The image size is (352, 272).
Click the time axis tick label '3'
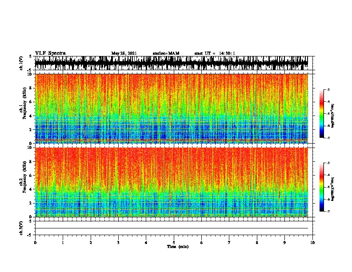pyautogui.click(x=118, y=243)
